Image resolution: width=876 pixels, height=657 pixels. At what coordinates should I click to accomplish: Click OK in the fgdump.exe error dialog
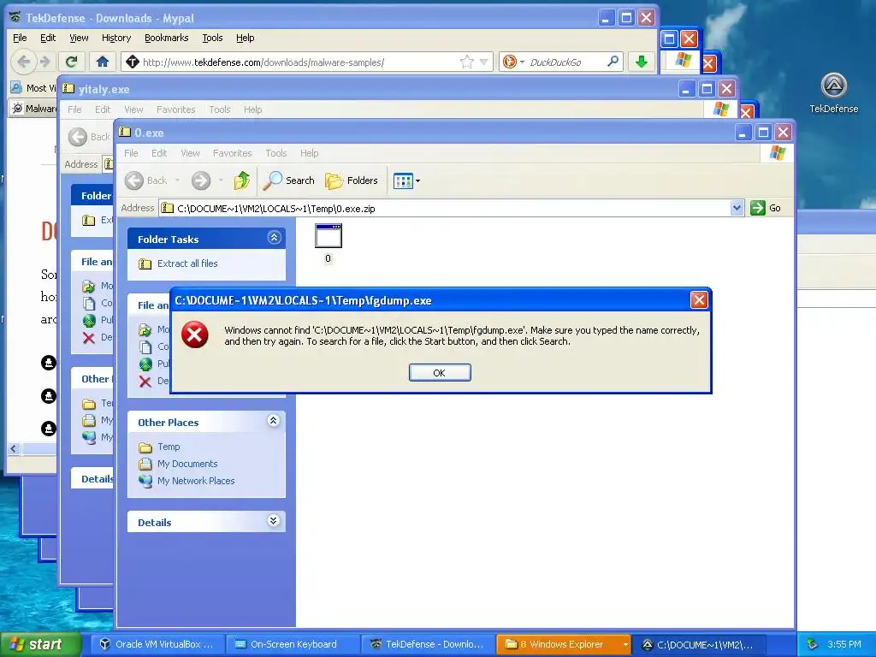point(440,373)
